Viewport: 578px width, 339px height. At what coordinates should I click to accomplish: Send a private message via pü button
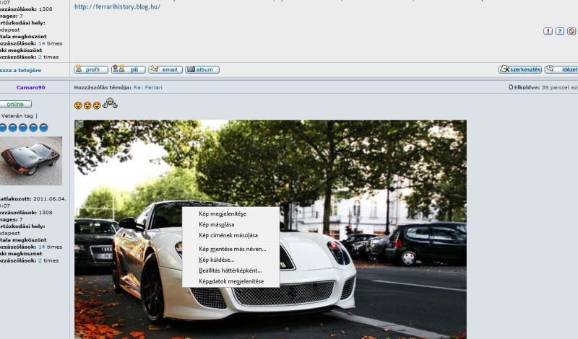tap(129, 70)
